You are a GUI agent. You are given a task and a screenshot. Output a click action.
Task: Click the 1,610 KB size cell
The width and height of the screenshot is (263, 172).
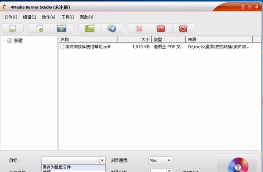click(x=141, y=47)
